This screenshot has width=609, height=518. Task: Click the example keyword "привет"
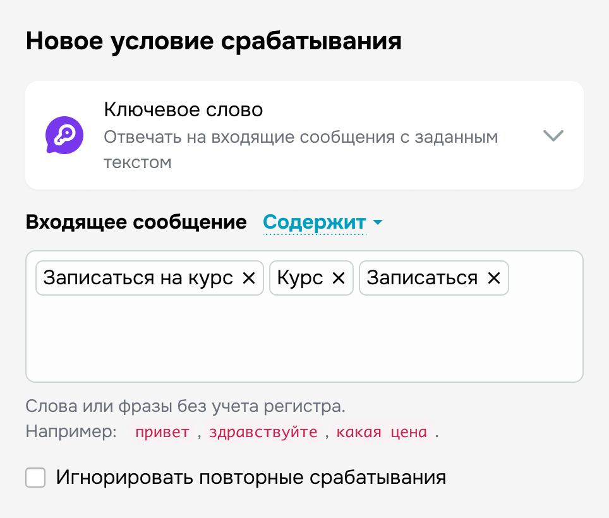point(162,431)
